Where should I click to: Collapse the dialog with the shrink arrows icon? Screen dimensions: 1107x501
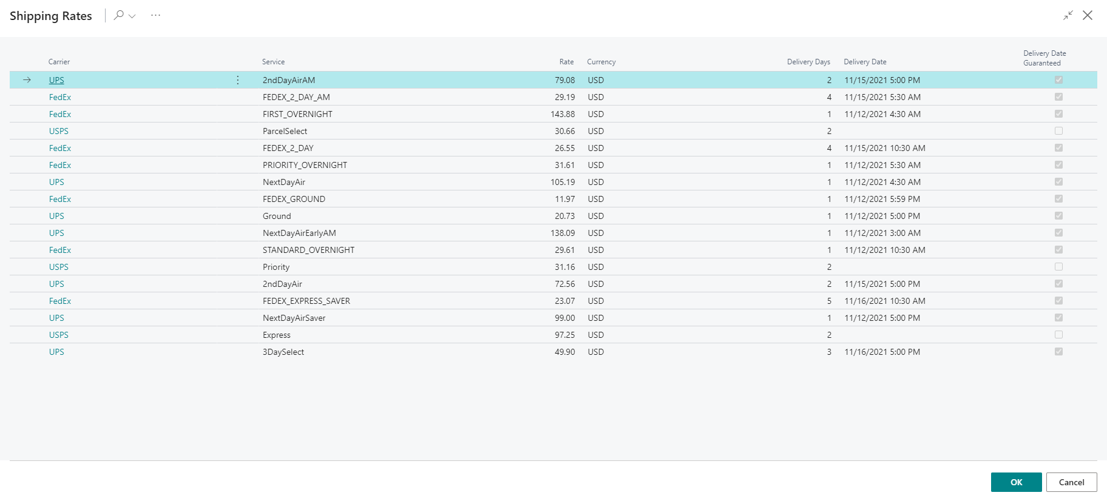point(1068,15)
